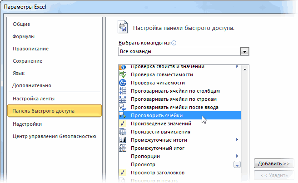Expand the Промежуточные итоги submenu arrow
298x183 pixels.
(x=237, y=140)
